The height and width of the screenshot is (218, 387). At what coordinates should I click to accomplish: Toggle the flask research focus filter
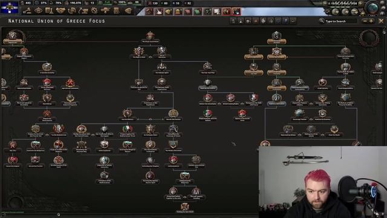(241, 21)
